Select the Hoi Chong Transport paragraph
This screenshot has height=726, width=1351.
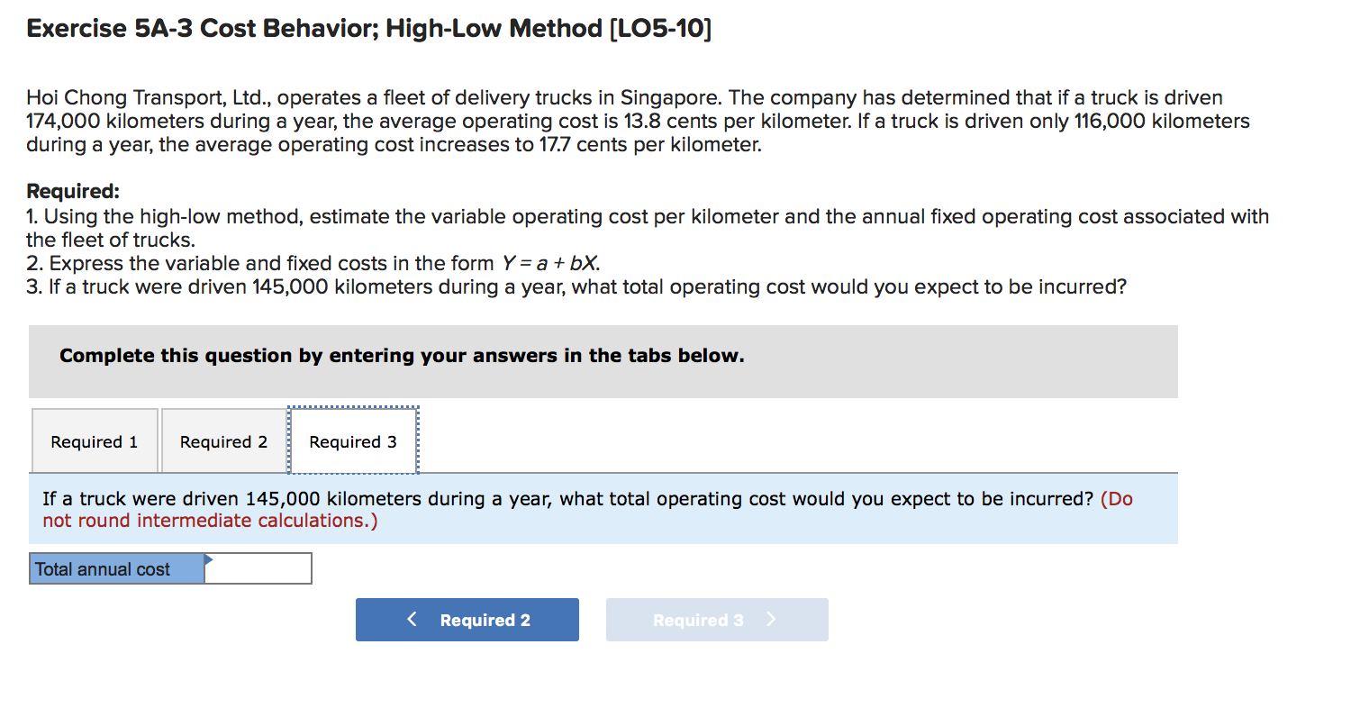point(630,121)
